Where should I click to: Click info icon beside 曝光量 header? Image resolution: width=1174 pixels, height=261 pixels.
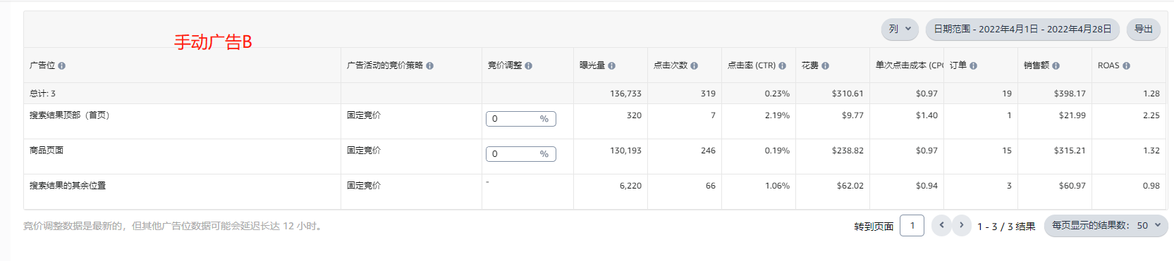click(x=612, y=65)
